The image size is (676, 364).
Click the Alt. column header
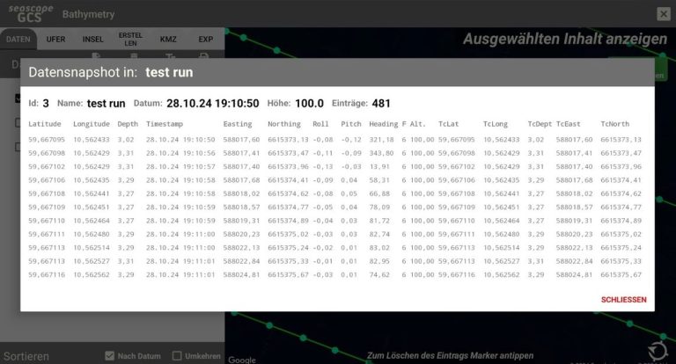(417, 124)
